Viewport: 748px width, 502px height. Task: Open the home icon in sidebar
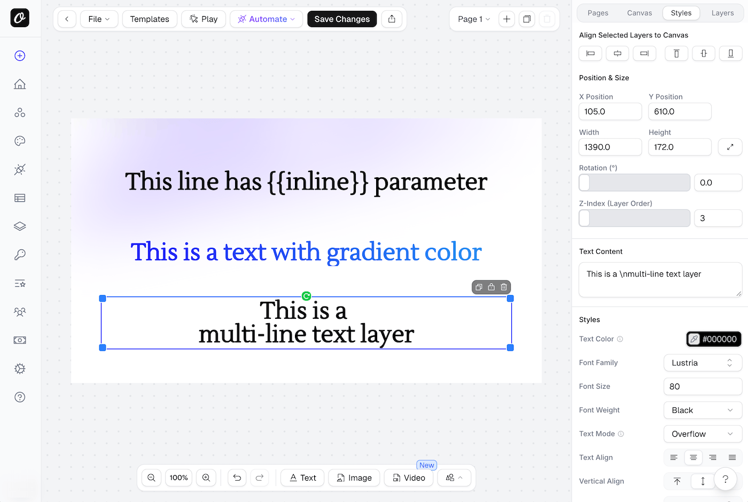coord(20,84)
